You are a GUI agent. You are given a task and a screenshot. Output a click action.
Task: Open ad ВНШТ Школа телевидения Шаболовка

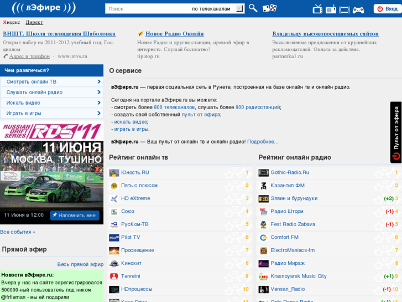[59, 34]
